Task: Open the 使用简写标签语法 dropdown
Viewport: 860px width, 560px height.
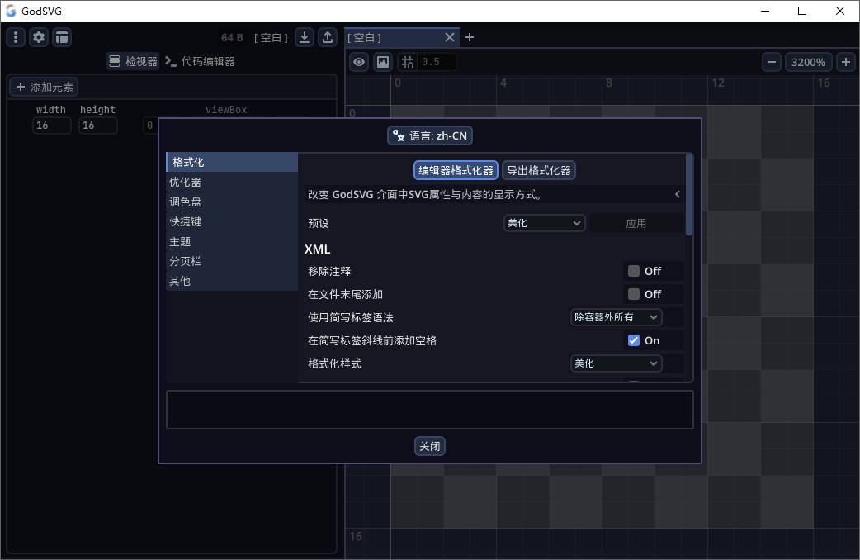Action: 616,317
